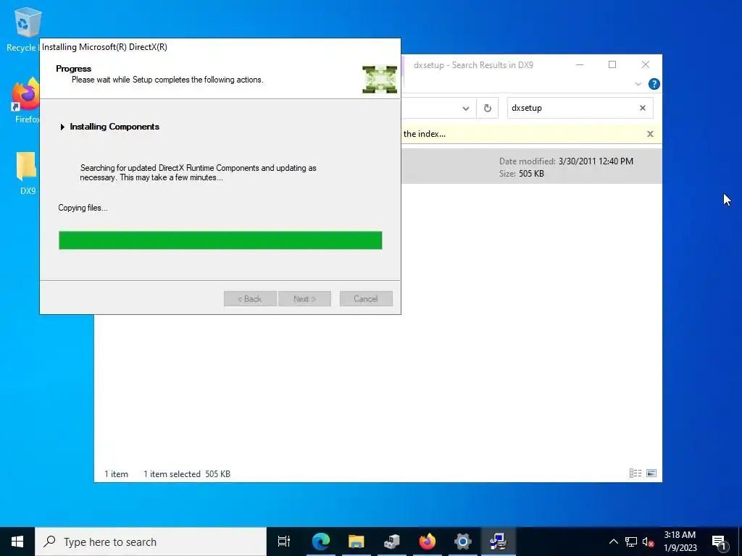The width and height of the screenshot is (742, 556).
Task: Switch Explorer to large thumbnails view
Action: point(651,473)
